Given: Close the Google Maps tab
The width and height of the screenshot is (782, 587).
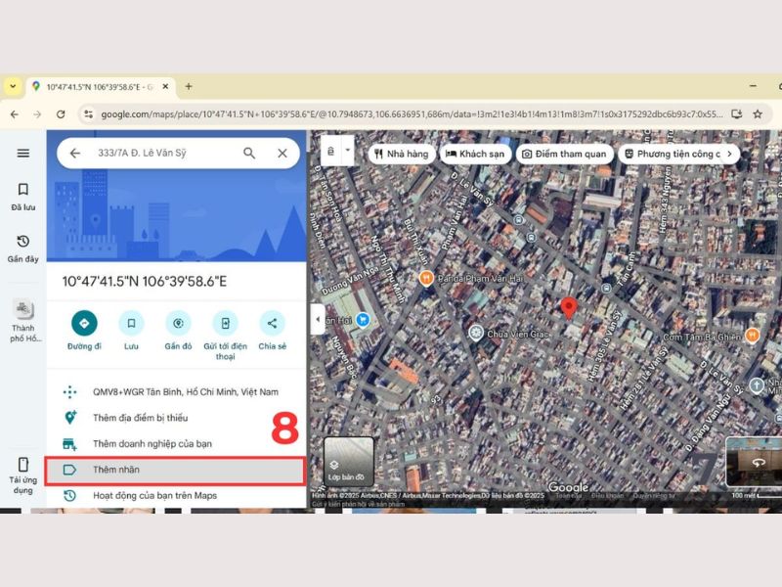Looking at the screenshot, I should pyautogui.click(x=165, y=86).
